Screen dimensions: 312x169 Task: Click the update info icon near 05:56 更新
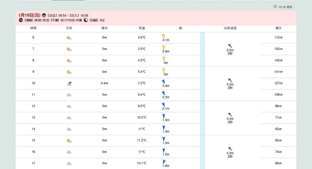[275, 7]
